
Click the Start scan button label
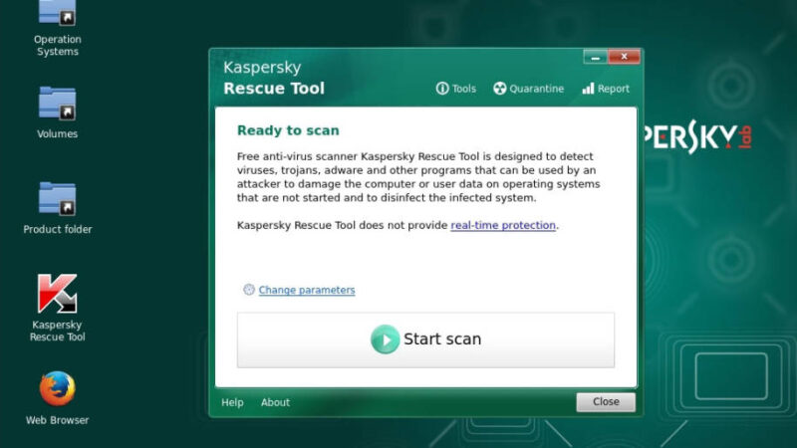tap(441, 339)
